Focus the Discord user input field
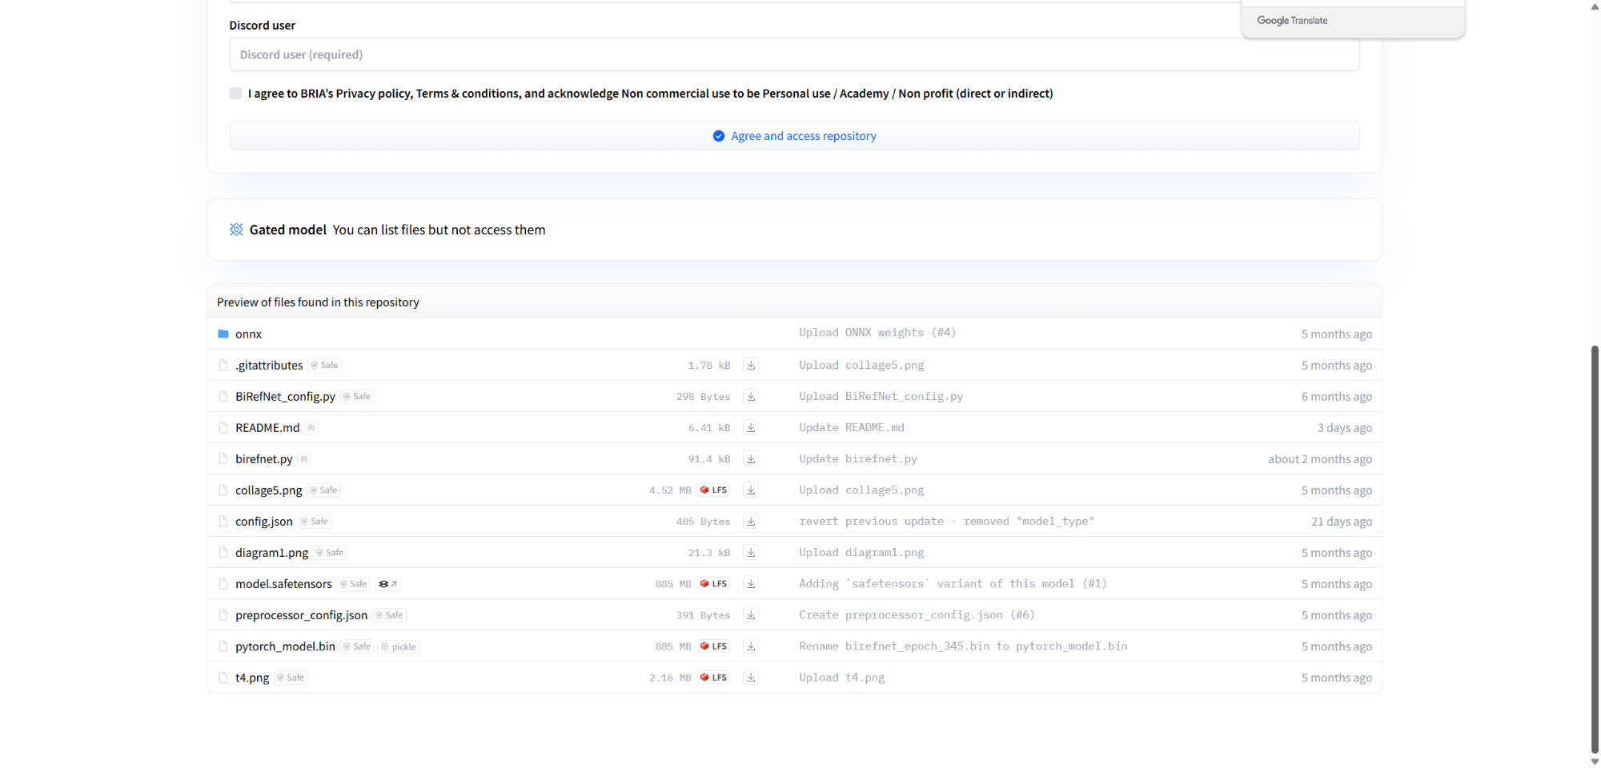The image size is (1601, 768). (794, 54)
